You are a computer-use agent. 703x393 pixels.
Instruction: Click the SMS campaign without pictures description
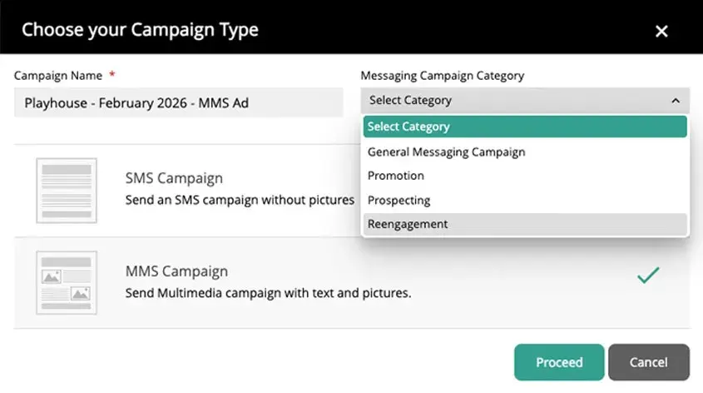point(240,200)
